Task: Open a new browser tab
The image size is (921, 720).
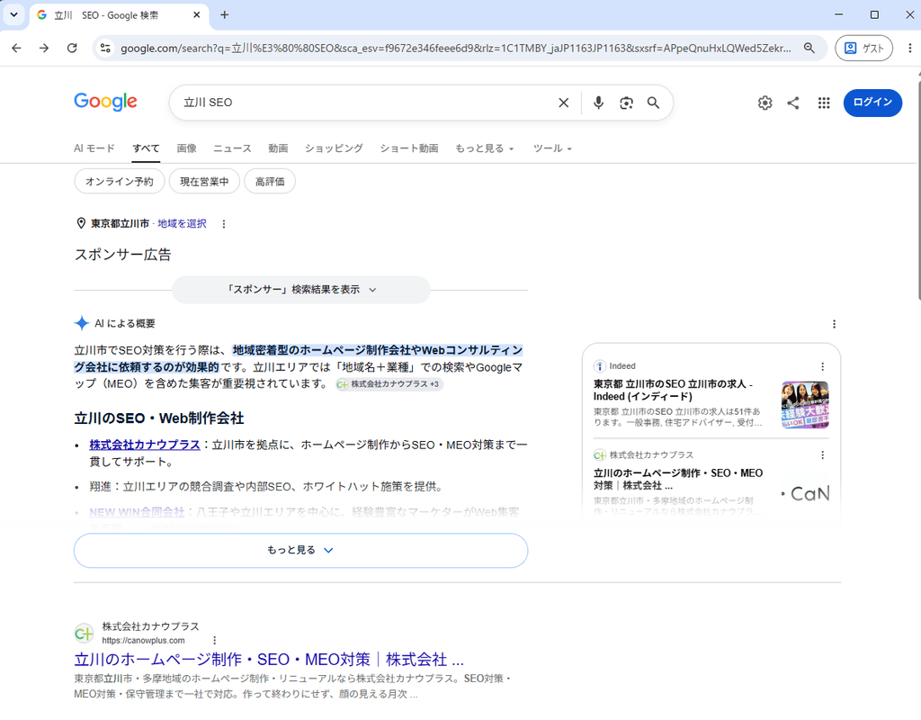Action: 224,14
